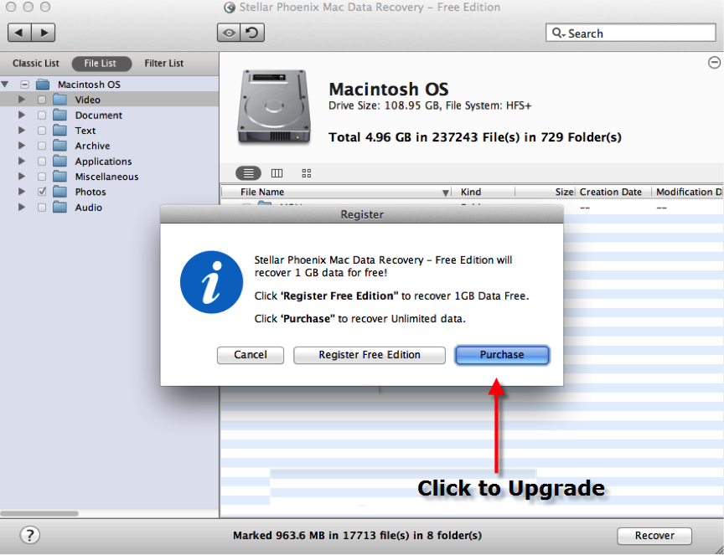
Task: Select the Photos tree item label
Action: click(90, 192)
